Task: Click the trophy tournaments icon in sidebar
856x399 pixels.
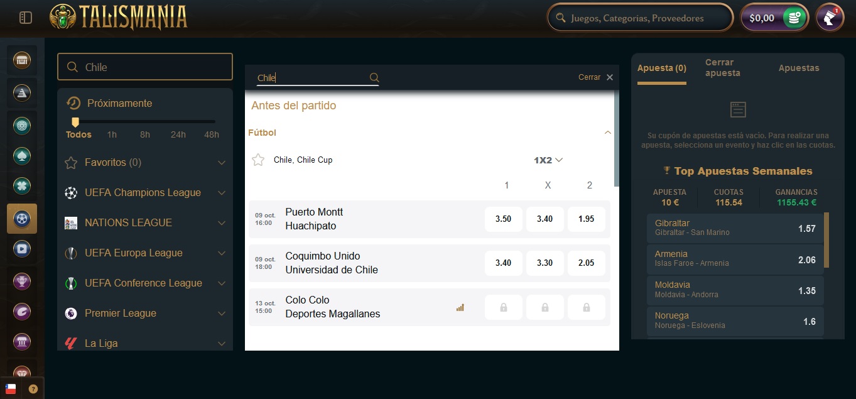Action: coord(22,281)
